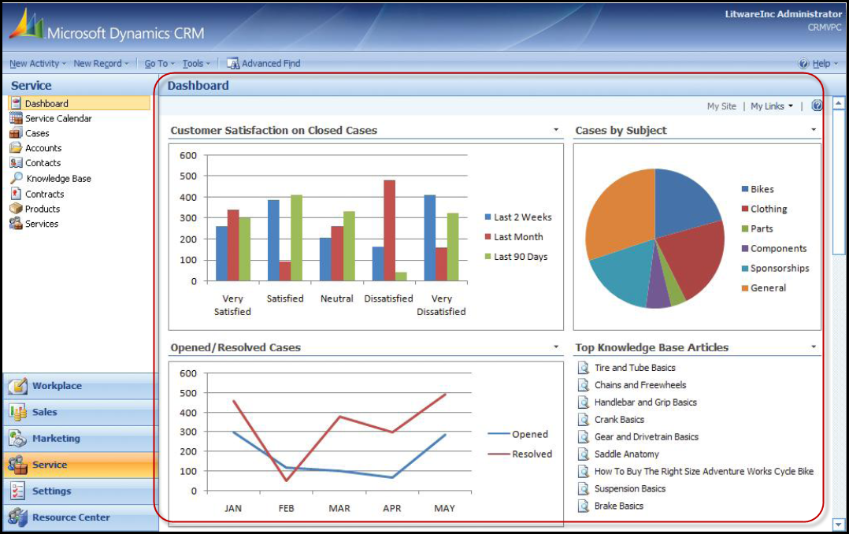This screenshot has height=534, width=849.
Task: Click the Last 2 Weeks legend swatch
Action: pyautogui.click(x=488, y=217)
